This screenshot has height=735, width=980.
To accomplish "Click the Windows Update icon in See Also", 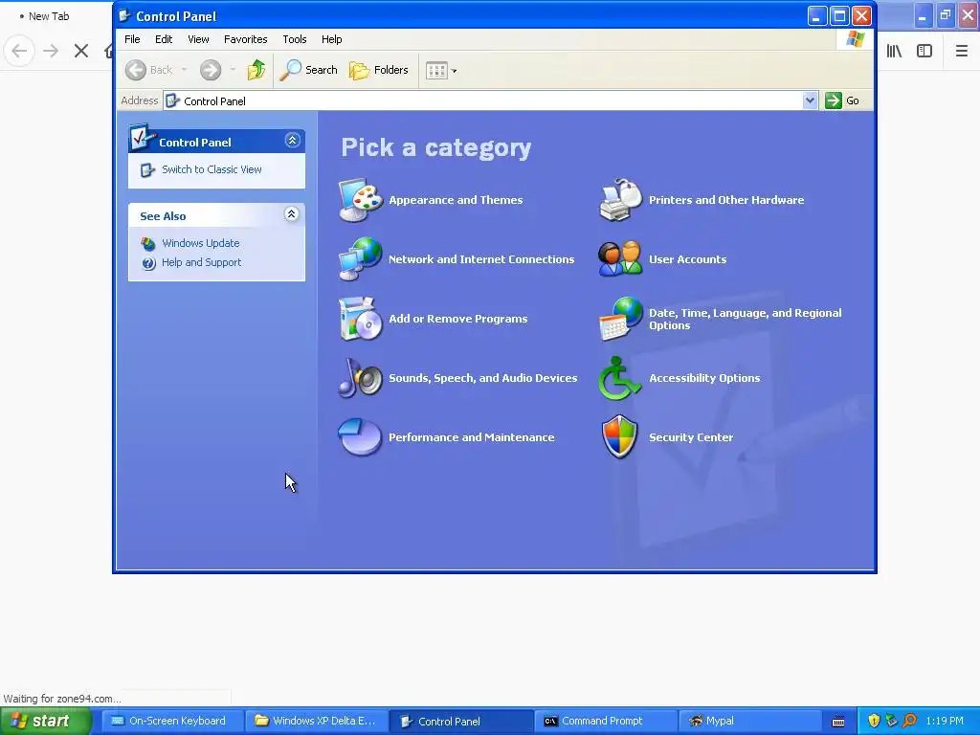I will coord(148,244).
